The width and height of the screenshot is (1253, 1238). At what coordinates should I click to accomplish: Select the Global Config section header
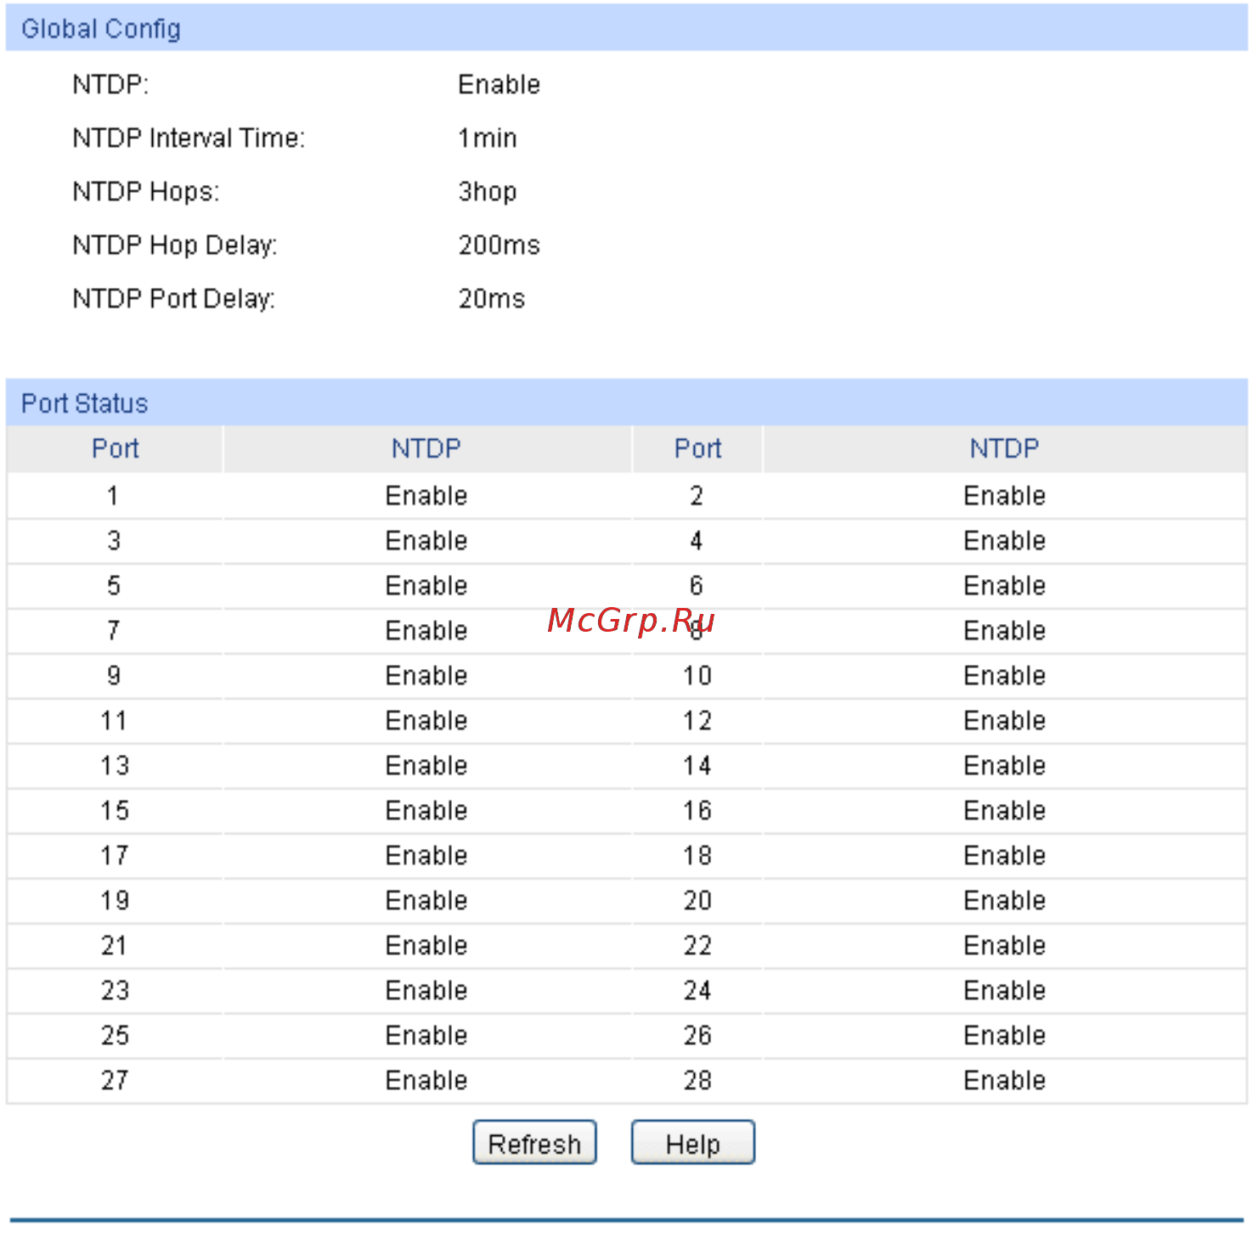coord(626,29)
